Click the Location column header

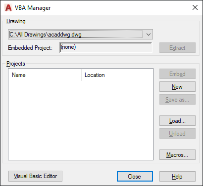coord(117,75)
